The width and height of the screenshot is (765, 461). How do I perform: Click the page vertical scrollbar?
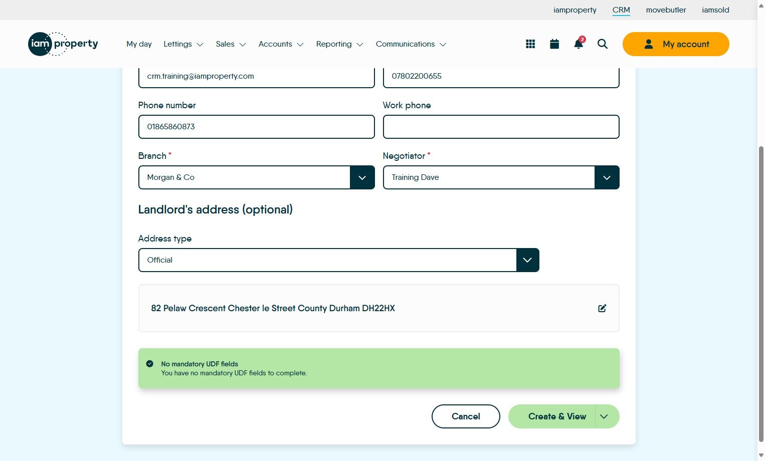coord(761,295)
